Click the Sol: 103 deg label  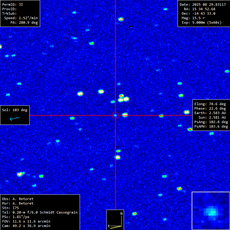(14, 110)
